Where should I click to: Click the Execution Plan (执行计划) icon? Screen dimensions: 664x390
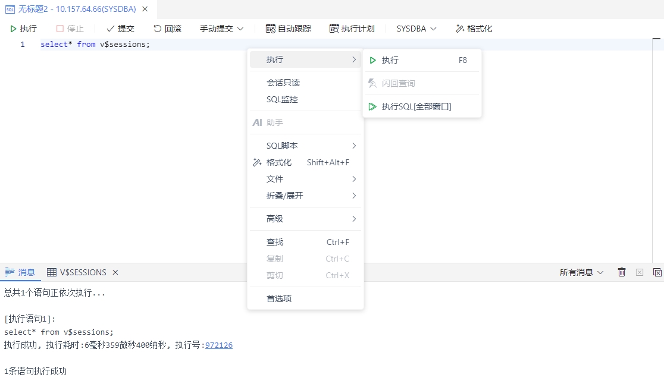click(x=334, y=29)
